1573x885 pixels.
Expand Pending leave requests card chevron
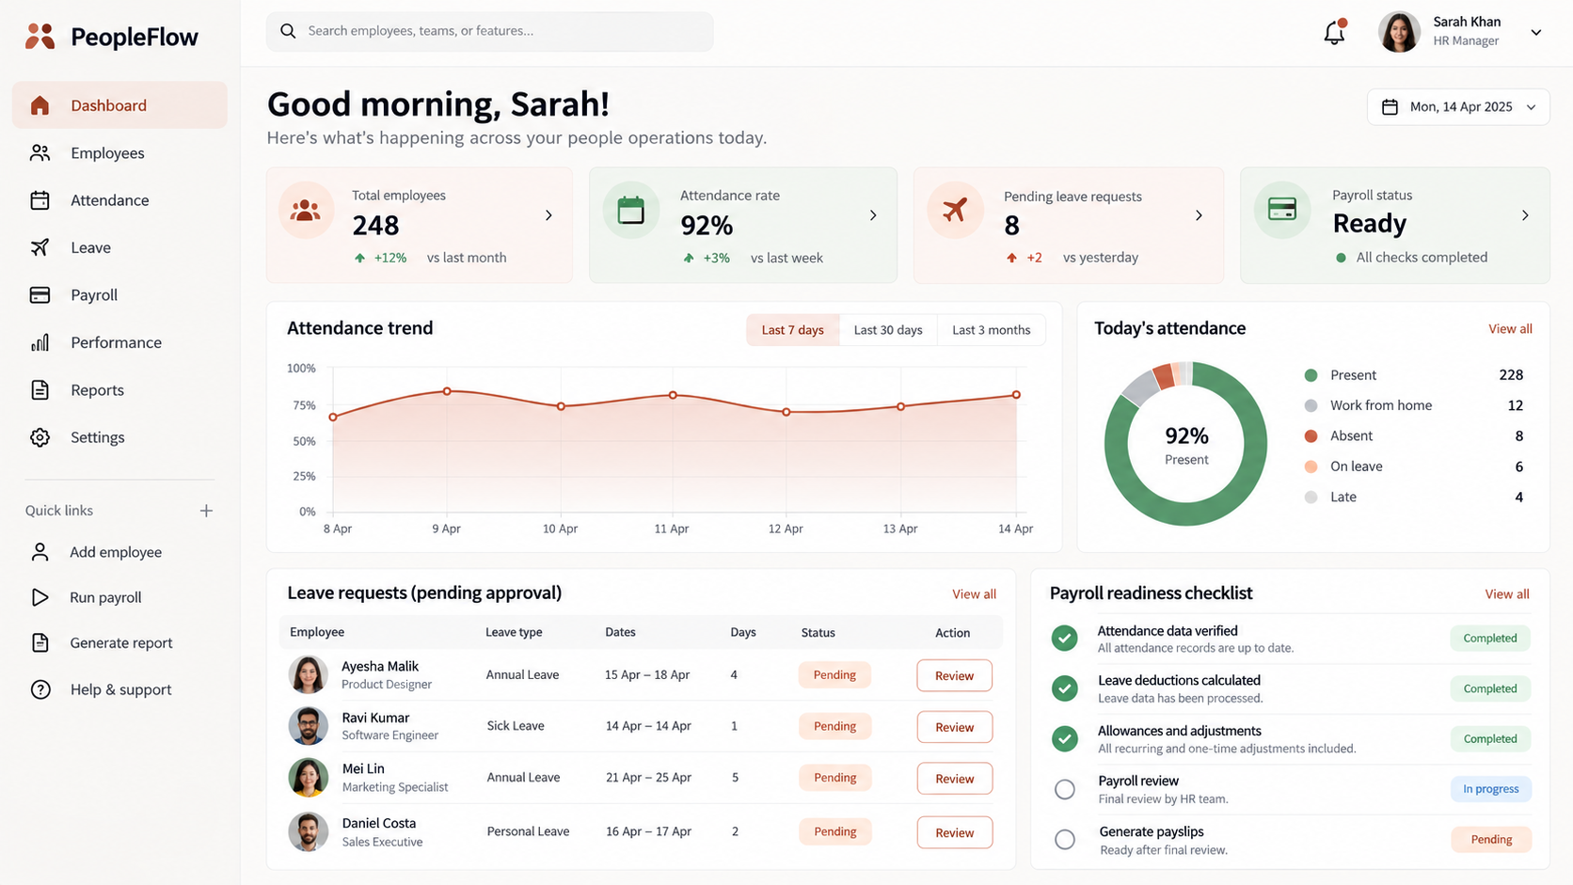[1199, 215]
